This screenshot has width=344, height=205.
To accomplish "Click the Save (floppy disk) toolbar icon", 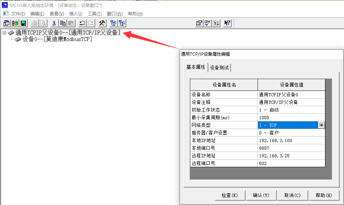I will tap(23, 23).
